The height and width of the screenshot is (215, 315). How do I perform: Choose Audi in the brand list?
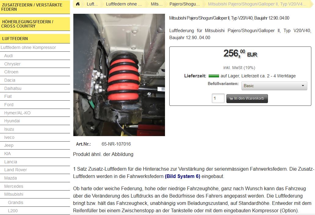(9, 56)
